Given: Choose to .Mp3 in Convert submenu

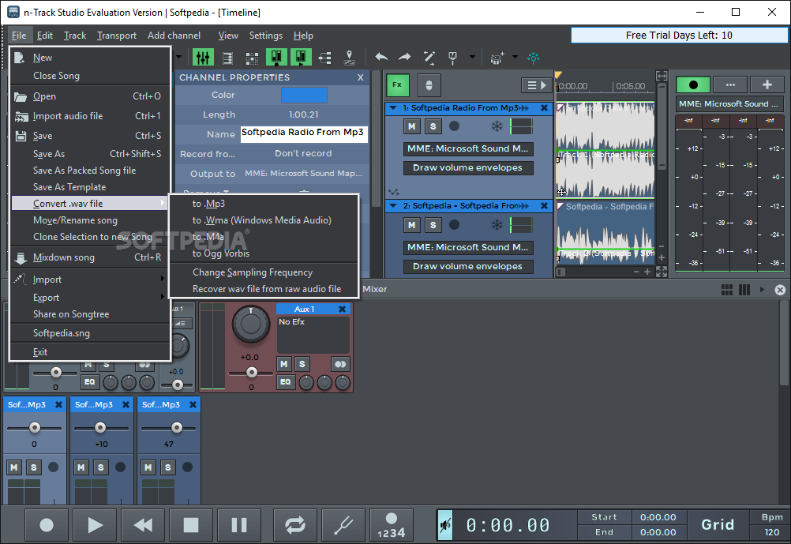Looking at the screenshot, I should coord(264,204).
